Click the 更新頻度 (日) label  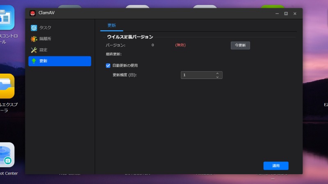pyautogui.click(x=125, y=75)
